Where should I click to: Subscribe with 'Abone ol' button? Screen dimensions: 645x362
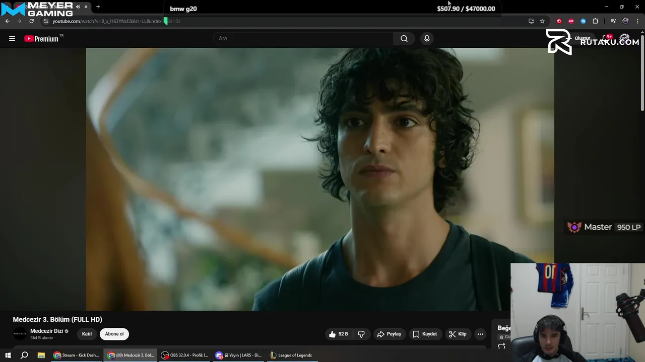click(114, 334)
